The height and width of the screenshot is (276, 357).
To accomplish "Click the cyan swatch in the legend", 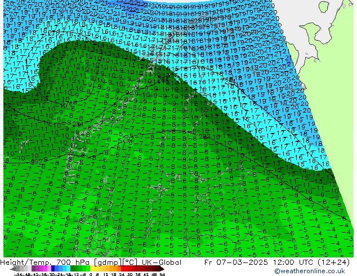I will point(68,268).
